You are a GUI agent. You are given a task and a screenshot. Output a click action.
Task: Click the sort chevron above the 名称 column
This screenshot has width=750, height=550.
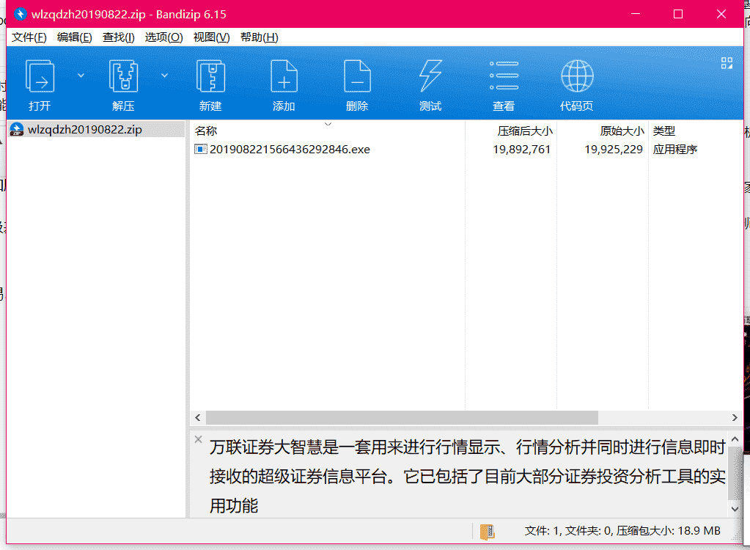click(328, 125)
